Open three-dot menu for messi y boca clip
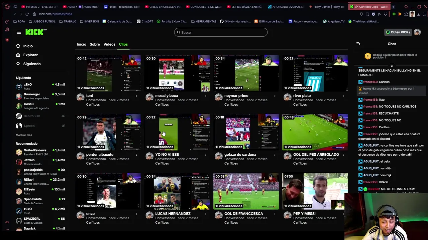Viewport: 428px width, 240px height. pos(206,96)
